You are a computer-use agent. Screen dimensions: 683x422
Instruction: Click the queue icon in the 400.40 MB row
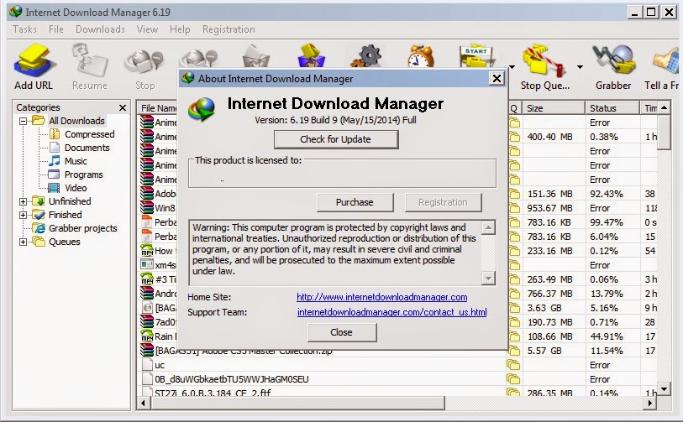coord(514,137)
